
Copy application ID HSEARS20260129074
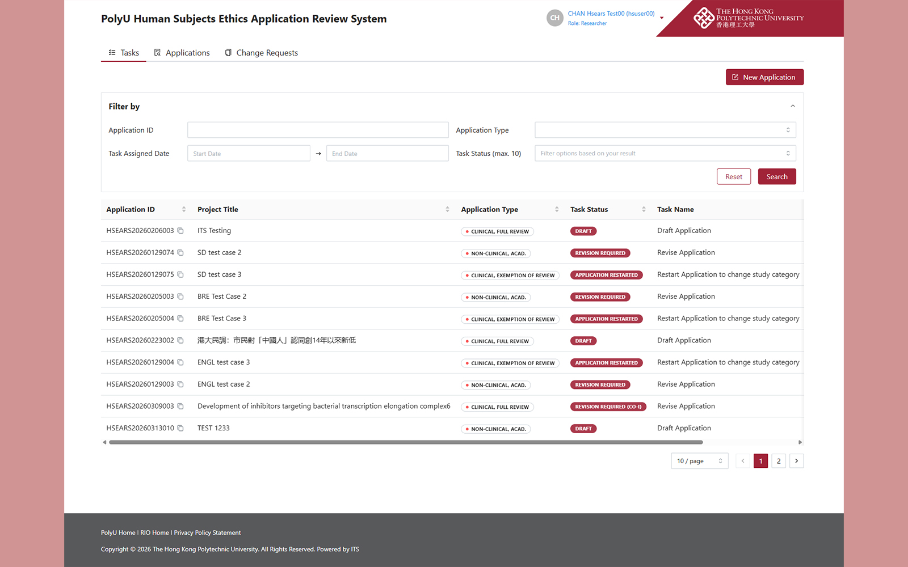pos(180,253)
